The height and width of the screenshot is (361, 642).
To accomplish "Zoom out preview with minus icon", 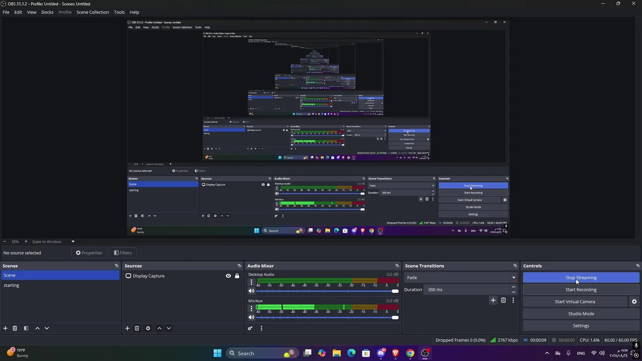I will 5,242.
